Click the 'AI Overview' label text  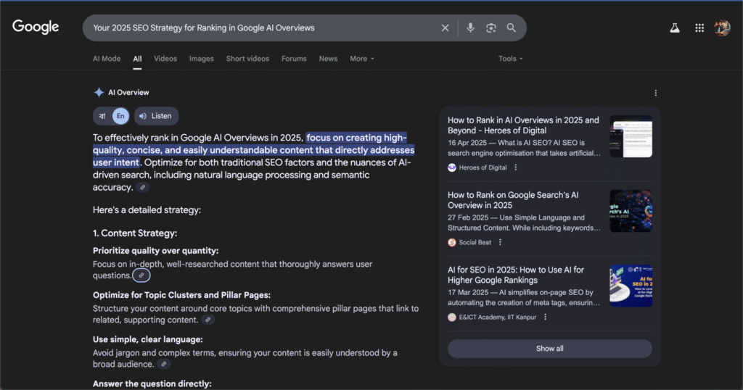[128, 92]
